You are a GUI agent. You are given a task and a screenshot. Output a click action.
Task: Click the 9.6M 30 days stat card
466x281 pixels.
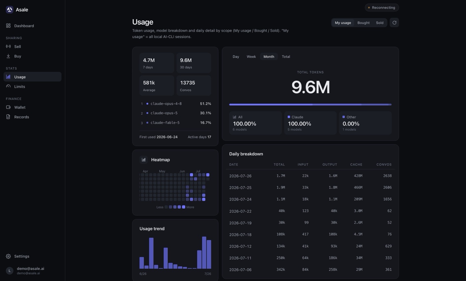coord(194,63)
